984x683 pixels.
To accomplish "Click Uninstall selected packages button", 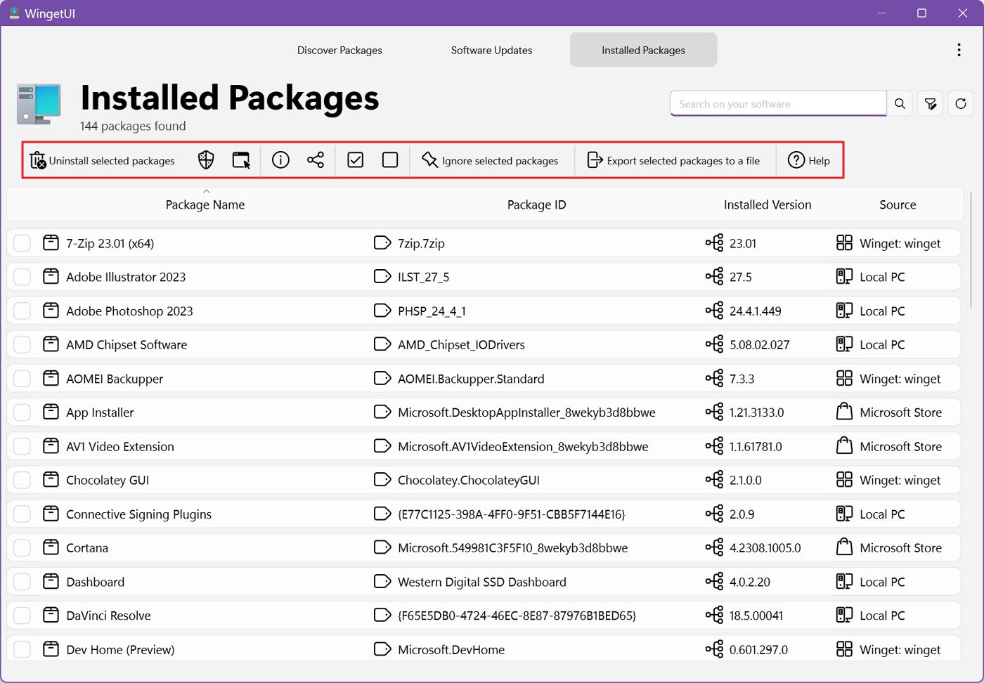I will 103,160.
